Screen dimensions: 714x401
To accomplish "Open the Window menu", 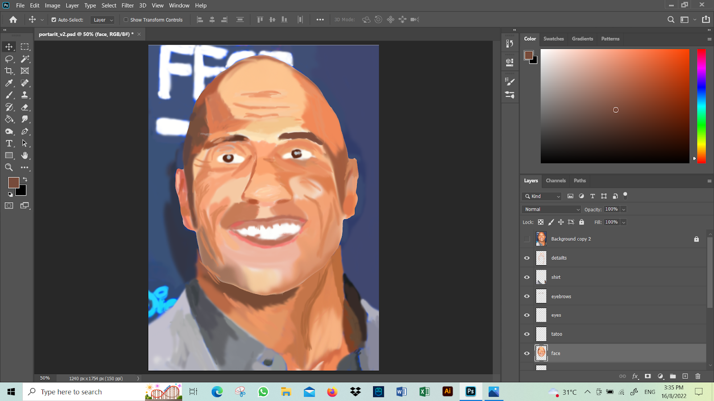I will click(x=179, y=5).
